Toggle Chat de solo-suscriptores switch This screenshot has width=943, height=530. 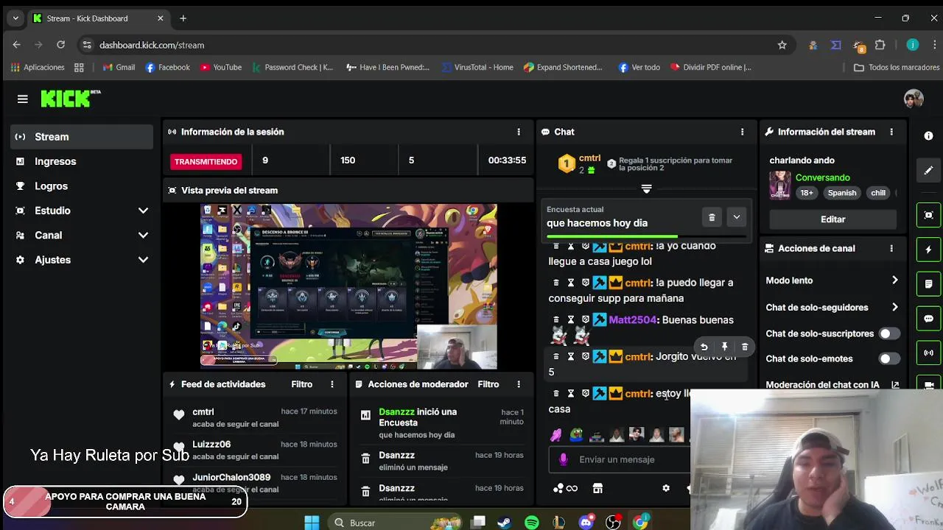[x=889, y=333]
